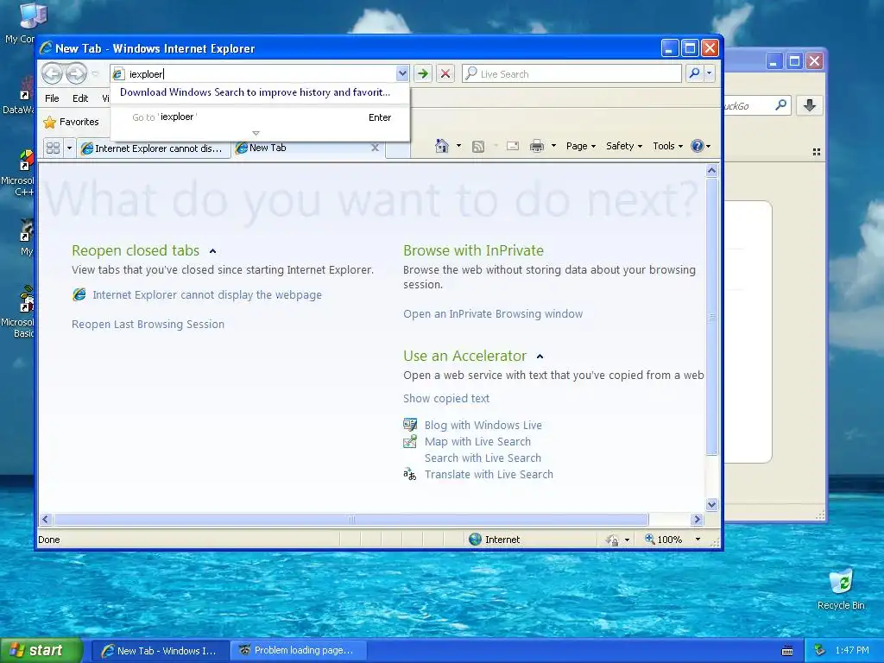This screenshot has width=884, height=663.
Task: Open the File menu
Action: coord(52,98)
